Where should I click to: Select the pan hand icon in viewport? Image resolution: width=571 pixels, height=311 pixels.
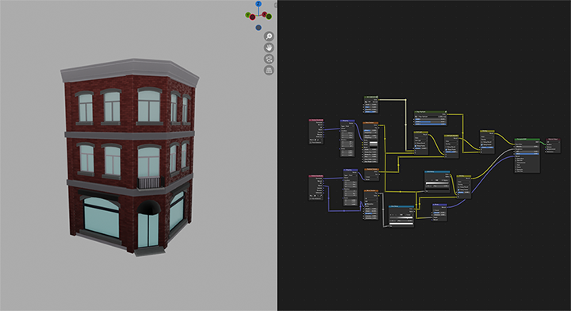click(269, 48)
